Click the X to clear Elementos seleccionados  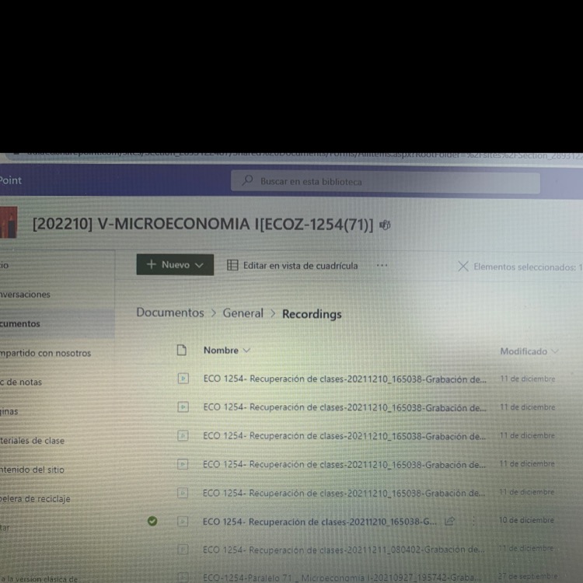pyautogui.click(x=463, y=266)
